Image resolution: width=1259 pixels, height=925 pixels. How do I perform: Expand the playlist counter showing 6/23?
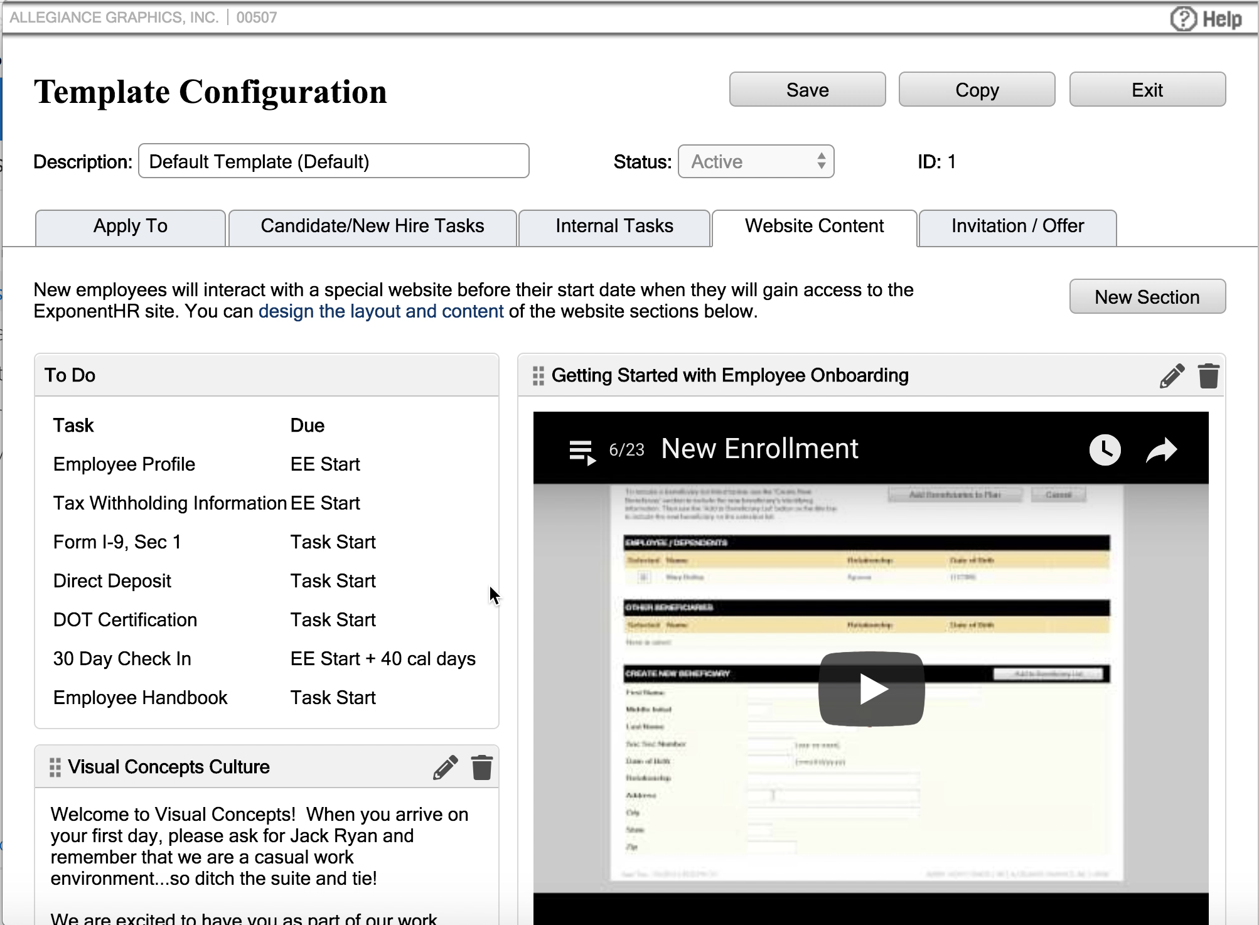(x=626, y=449)
